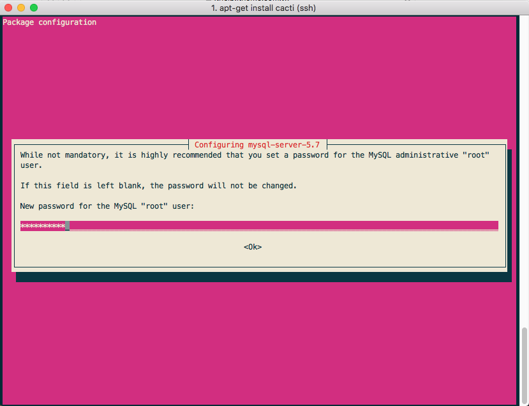Click 'New password for the MySQL' label
This screenshot has height=406, width=529.
pyautogui.click(x=107, y=206)
